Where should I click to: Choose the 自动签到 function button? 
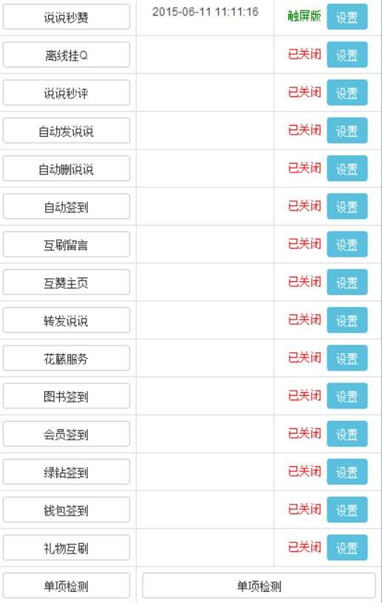point(66,206)
